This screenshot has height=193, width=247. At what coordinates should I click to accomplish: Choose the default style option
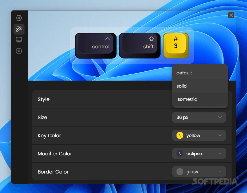(200, 73)
